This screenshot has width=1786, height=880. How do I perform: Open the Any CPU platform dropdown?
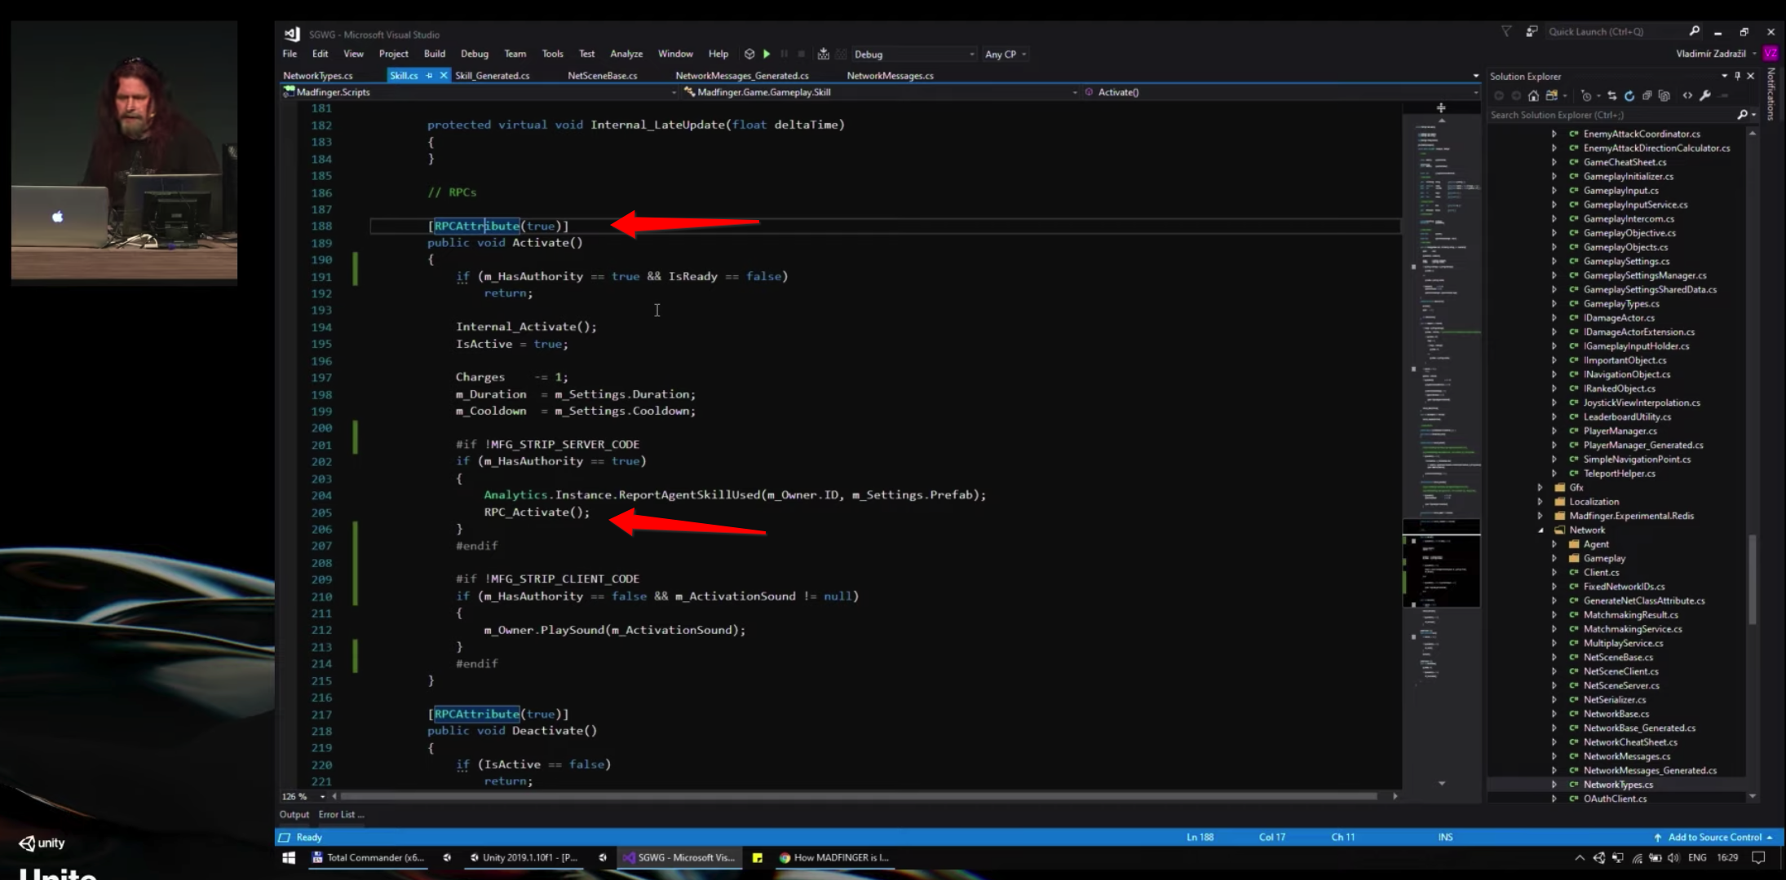coord(1024,55)
